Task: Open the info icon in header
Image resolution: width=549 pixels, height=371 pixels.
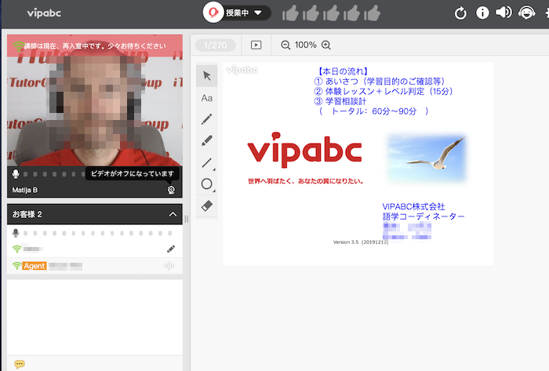Action: tap(482, 13)
